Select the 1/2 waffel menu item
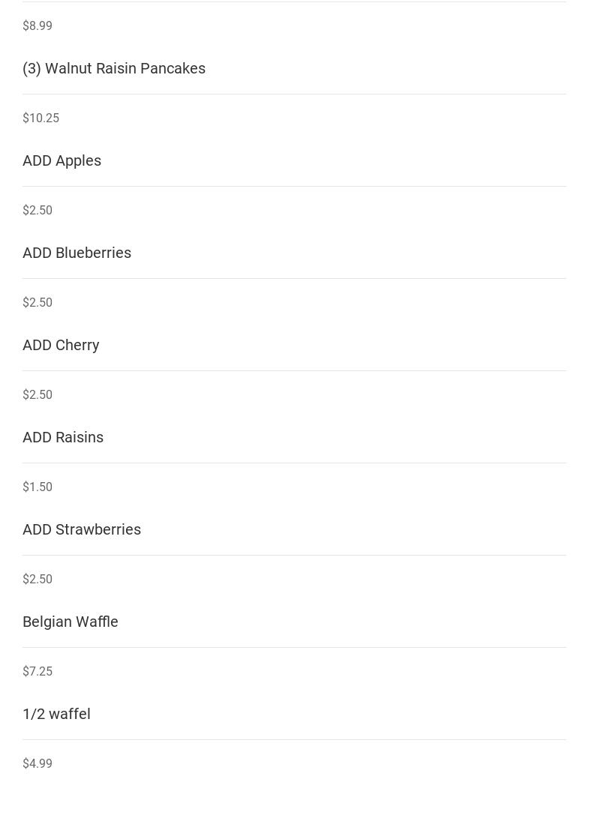The height and width of the screenshot is (818, 589). (x=56, y=714)
